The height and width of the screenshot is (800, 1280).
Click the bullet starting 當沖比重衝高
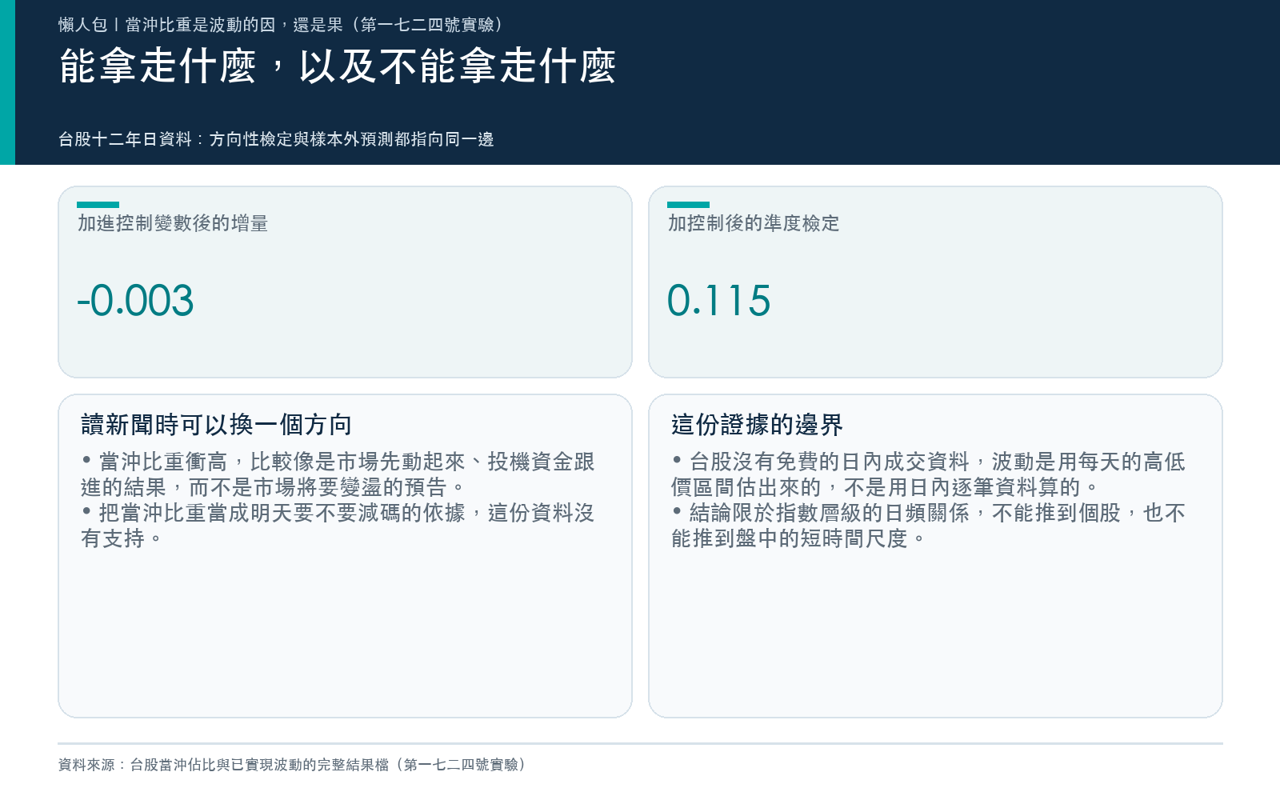(338, 474)
